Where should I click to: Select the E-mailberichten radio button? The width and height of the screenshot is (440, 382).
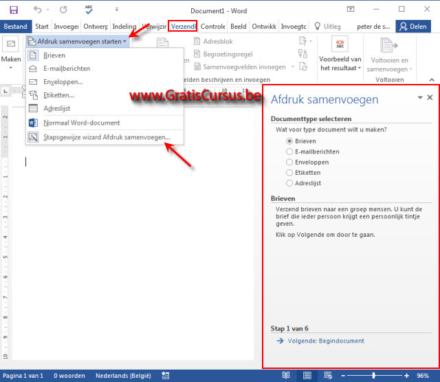[289, 151]
